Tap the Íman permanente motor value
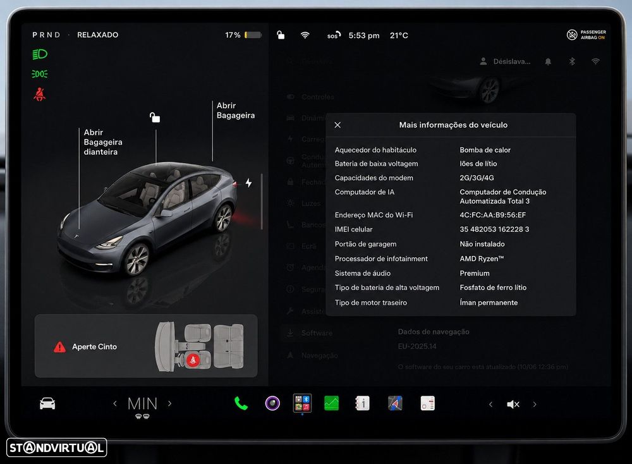632x464 pixels. (489, 302)
